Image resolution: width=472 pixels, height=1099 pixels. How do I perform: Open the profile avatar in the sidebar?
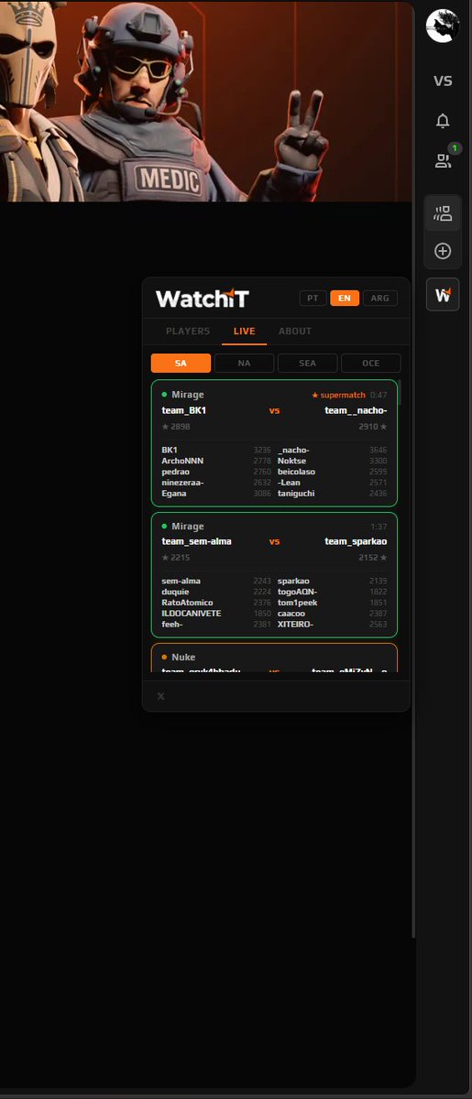443,26
